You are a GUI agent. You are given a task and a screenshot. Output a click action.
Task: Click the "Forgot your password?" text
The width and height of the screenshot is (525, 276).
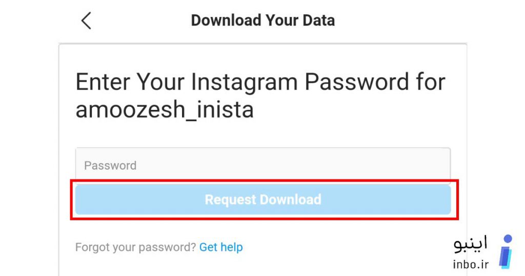coord(135,247)
